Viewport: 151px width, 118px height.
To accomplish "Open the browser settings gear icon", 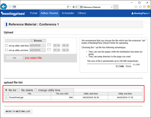I will pos(144,7).
